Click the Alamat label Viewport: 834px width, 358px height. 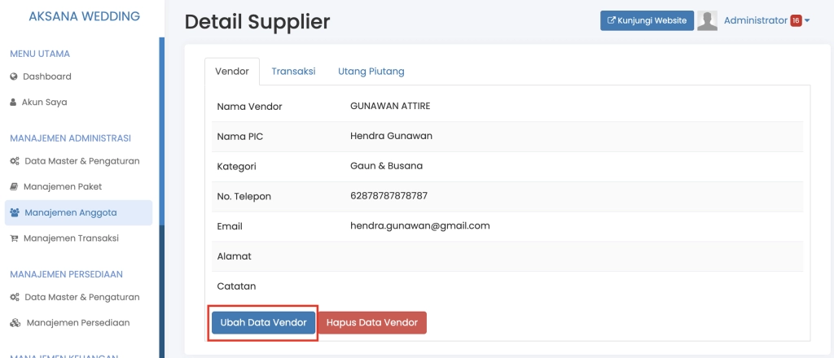point(234,256)
